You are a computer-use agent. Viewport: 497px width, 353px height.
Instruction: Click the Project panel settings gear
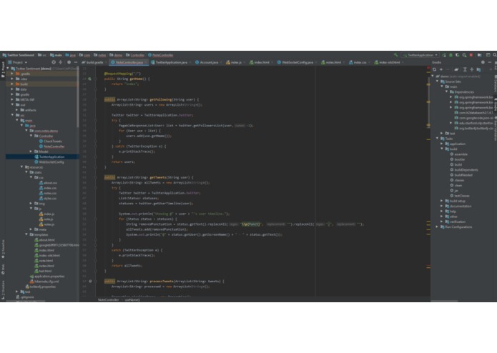(69, 62)
